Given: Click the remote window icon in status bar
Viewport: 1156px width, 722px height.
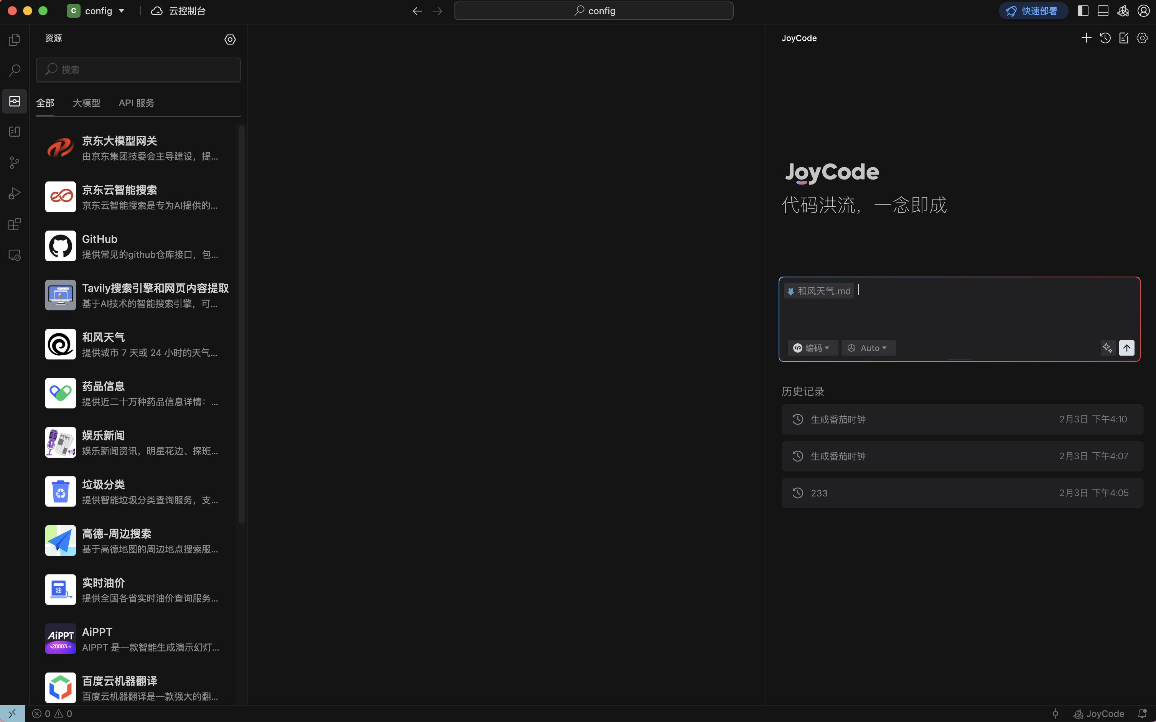Looking at the screenshot, I should pos(12,714).
